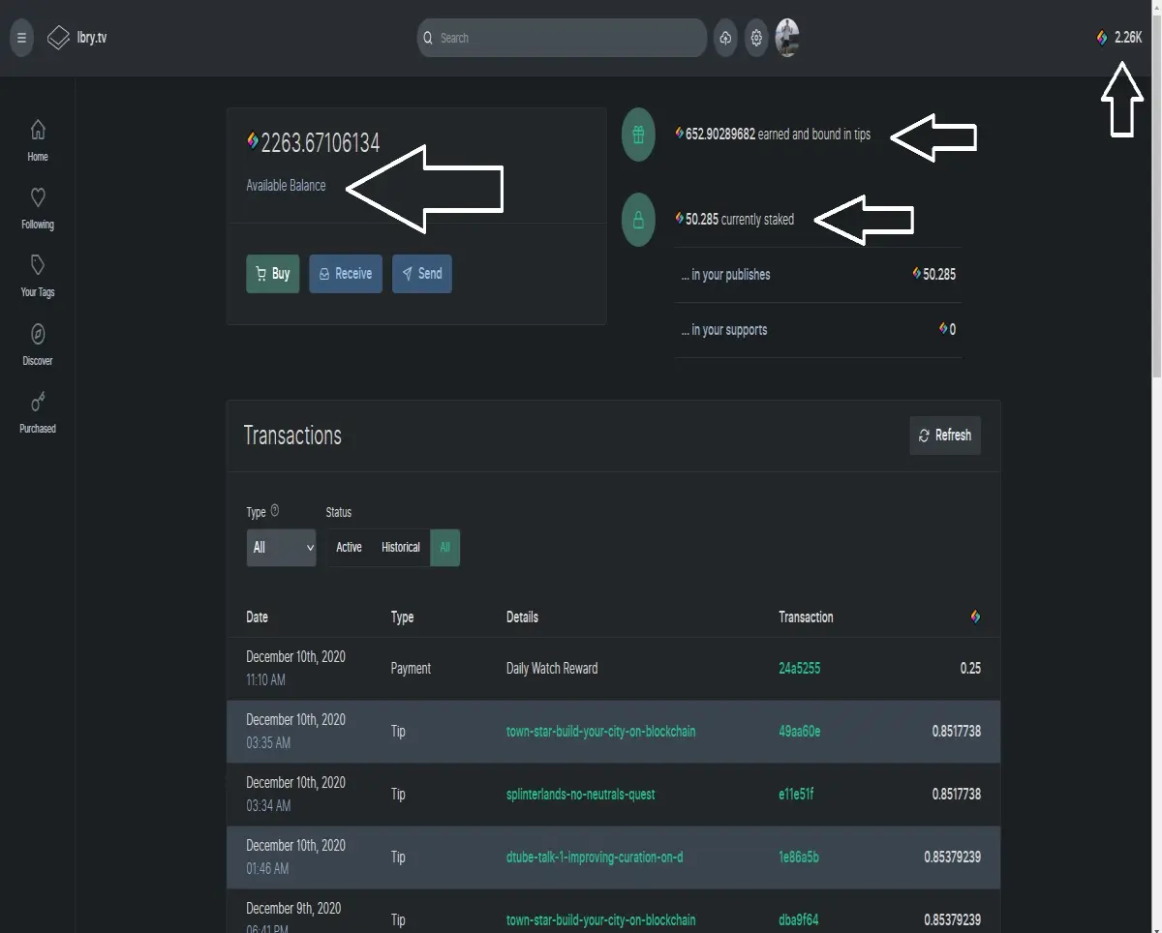1162x933 pixels.
Task: Click the 2.26K wallet balance
Action: (x=1119, y=38)
